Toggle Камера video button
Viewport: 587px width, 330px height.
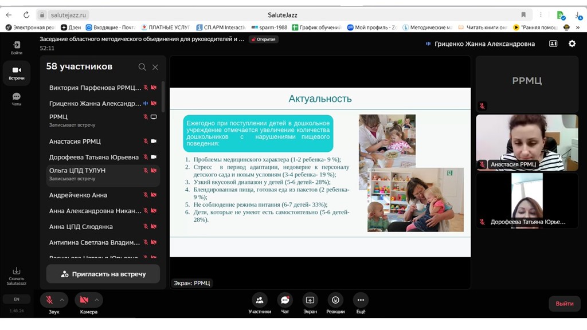(84, 300)
